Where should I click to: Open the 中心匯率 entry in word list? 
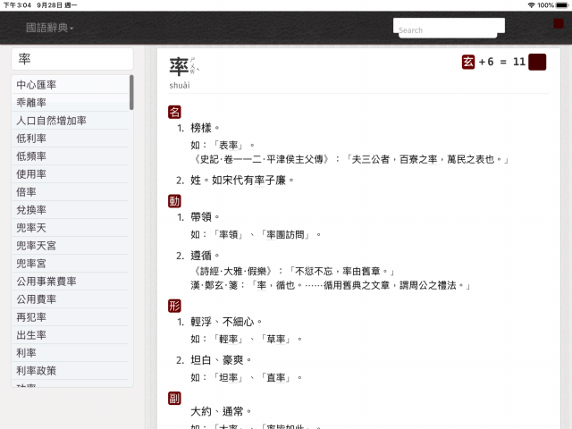(71, 85)
